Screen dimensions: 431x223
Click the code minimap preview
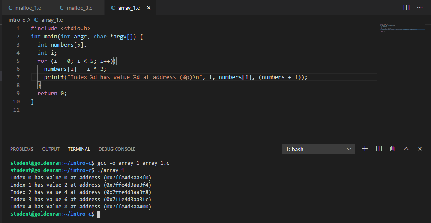(402, 29)
